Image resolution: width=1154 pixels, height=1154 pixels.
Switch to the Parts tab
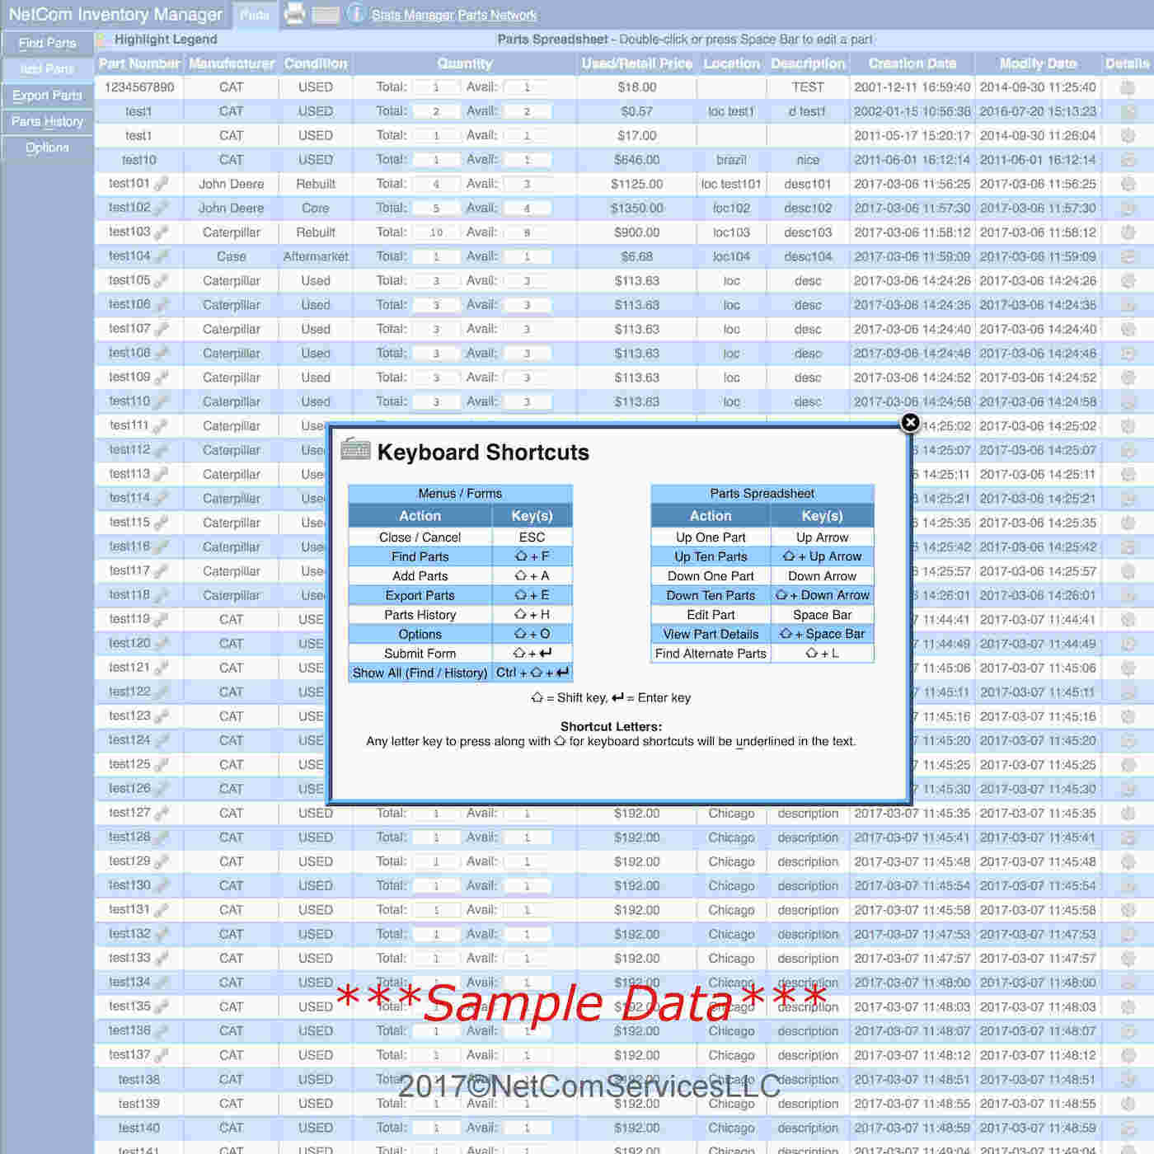(x=255, y=15)
